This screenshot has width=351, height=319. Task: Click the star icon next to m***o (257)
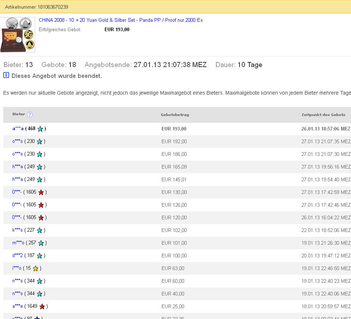(x=41, y=243)
